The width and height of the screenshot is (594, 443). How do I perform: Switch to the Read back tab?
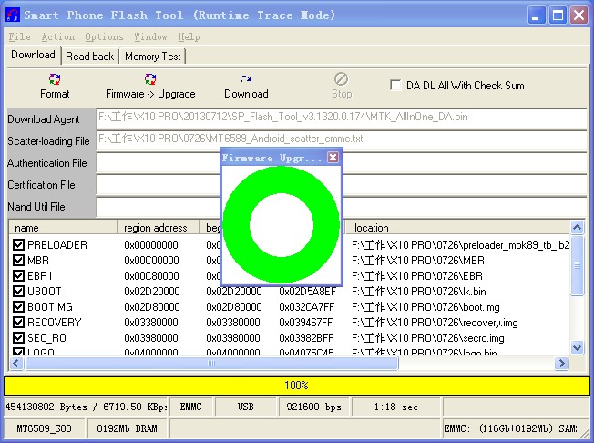click(x=90, y=56)
